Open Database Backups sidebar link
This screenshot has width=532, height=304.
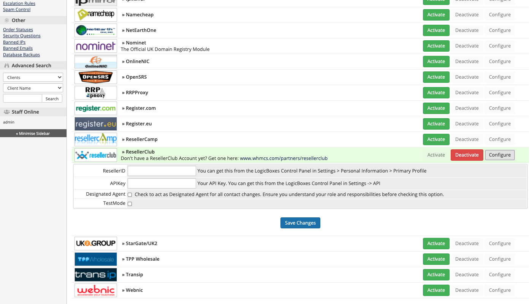coord(21,55)
